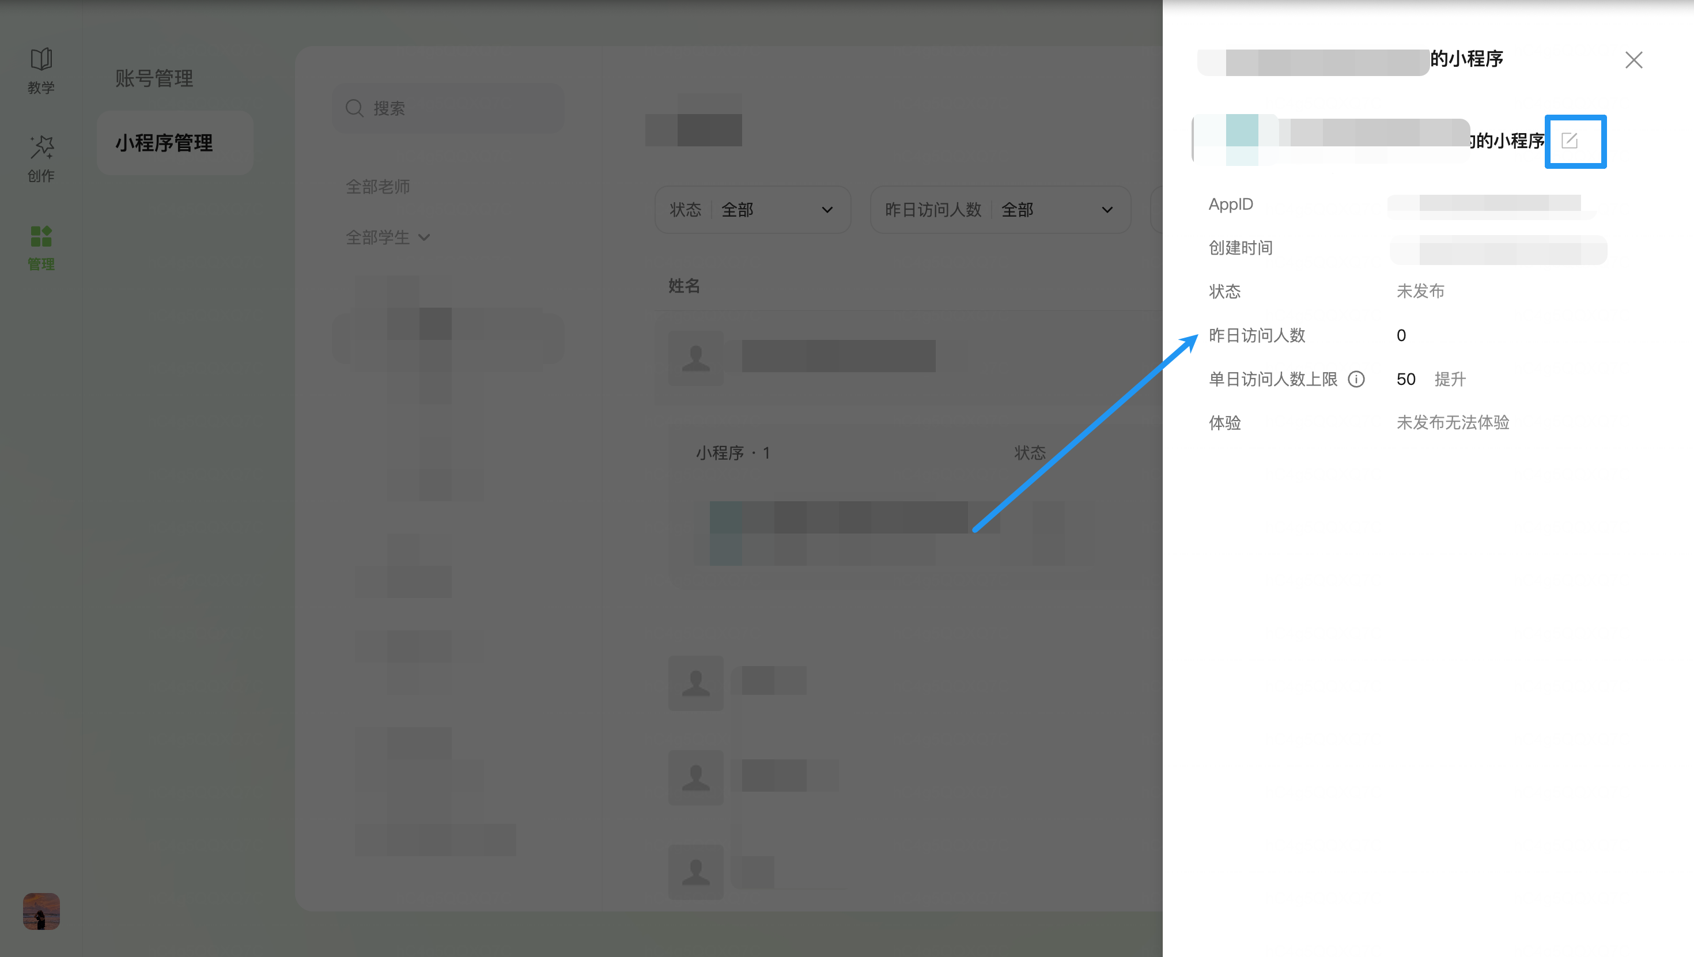Click the second student's avatar thumbnail
Viewport: 1694px width, 957px height.
(696, 683)
